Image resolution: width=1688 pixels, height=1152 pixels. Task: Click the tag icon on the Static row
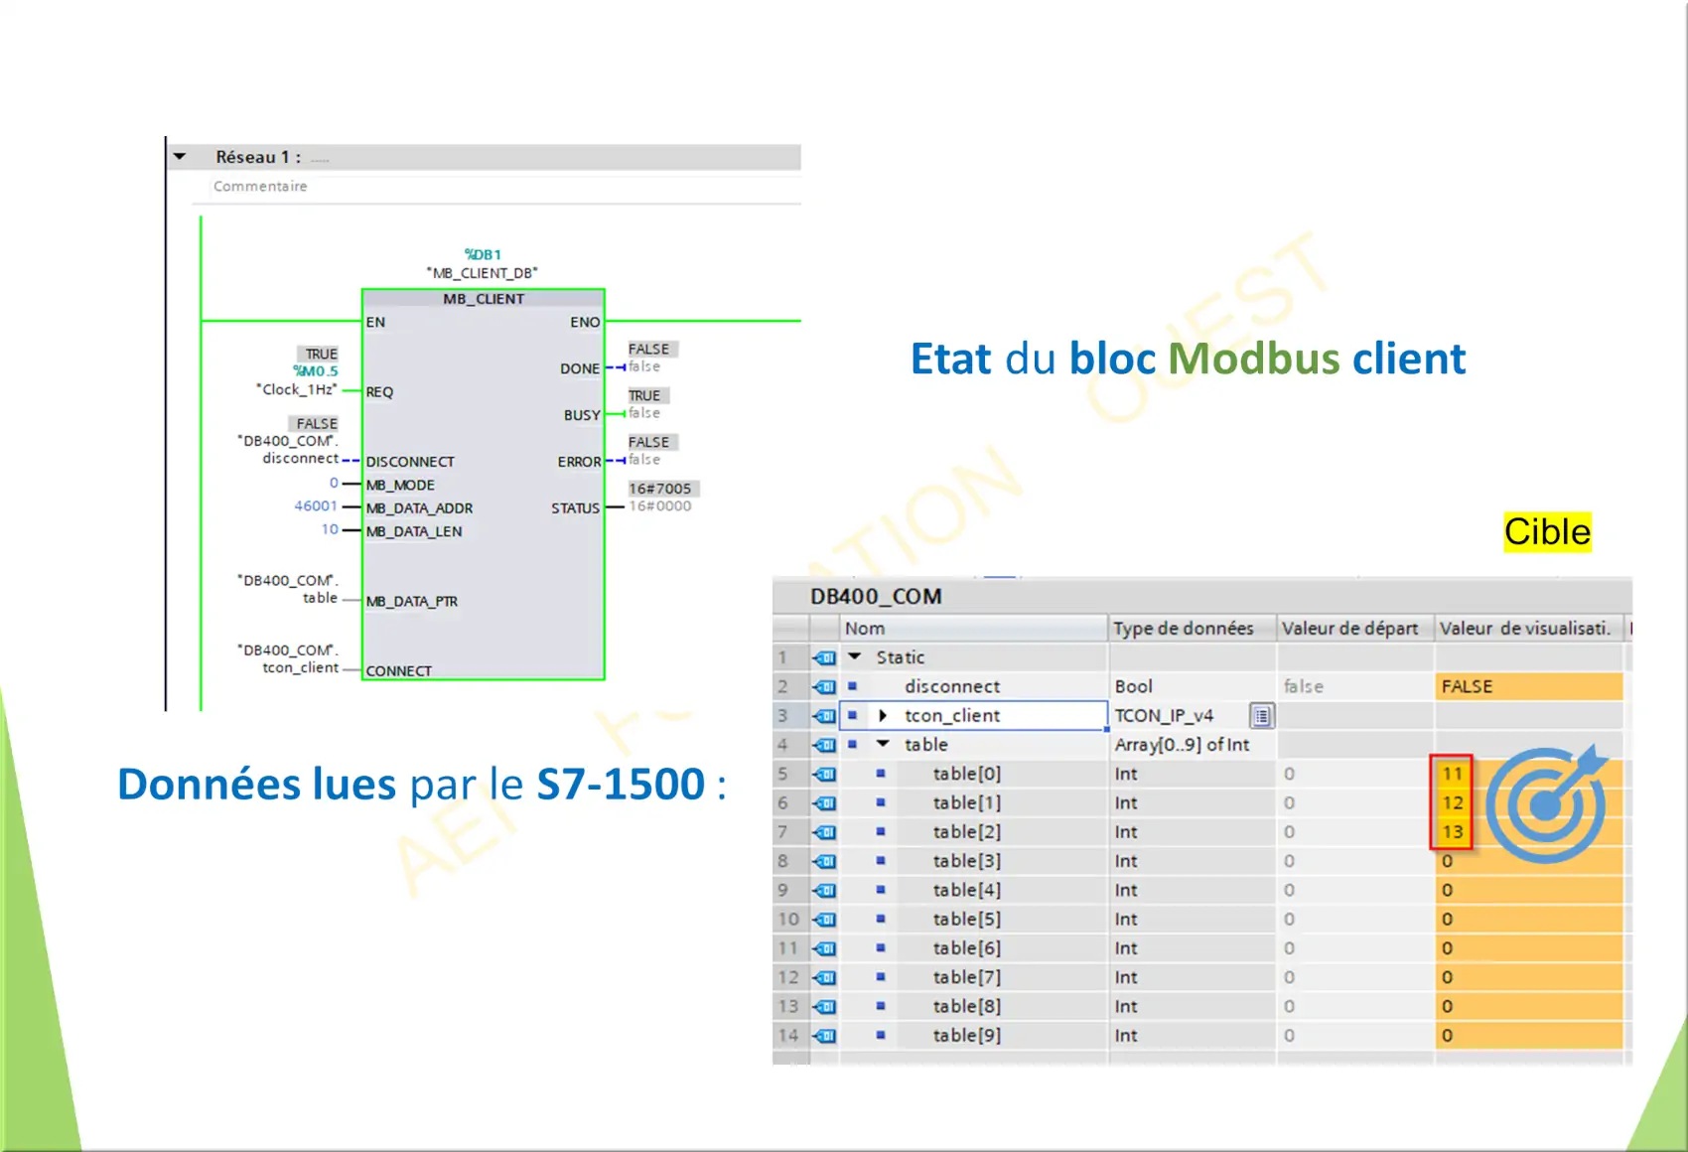click(x=824, y=657)
